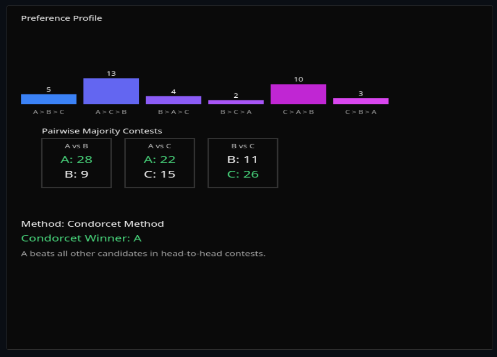
Task: Click the Pairwise Majority Contests heading
Action: click(x=102, y=131)
